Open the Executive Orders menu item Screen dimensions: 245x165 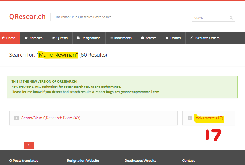pos(205,38)
